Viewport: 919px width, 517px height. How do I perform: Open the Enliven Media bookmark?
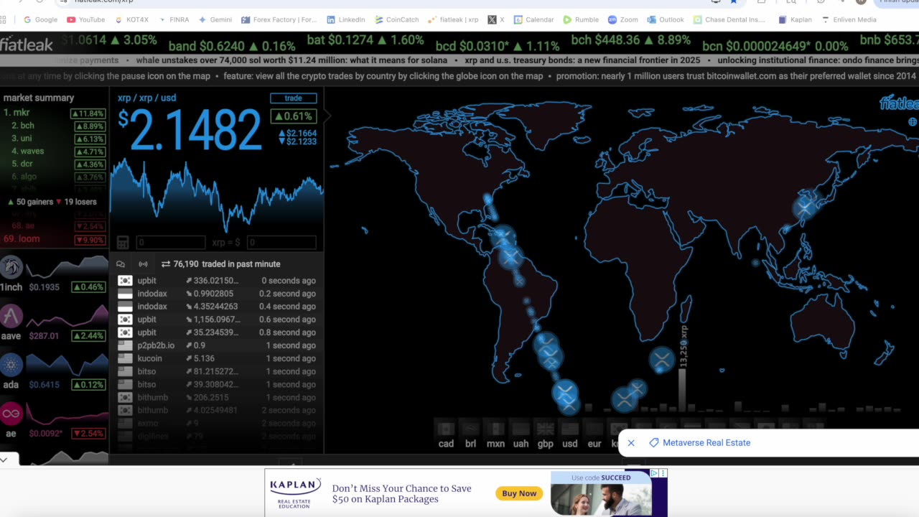[849, 19]
